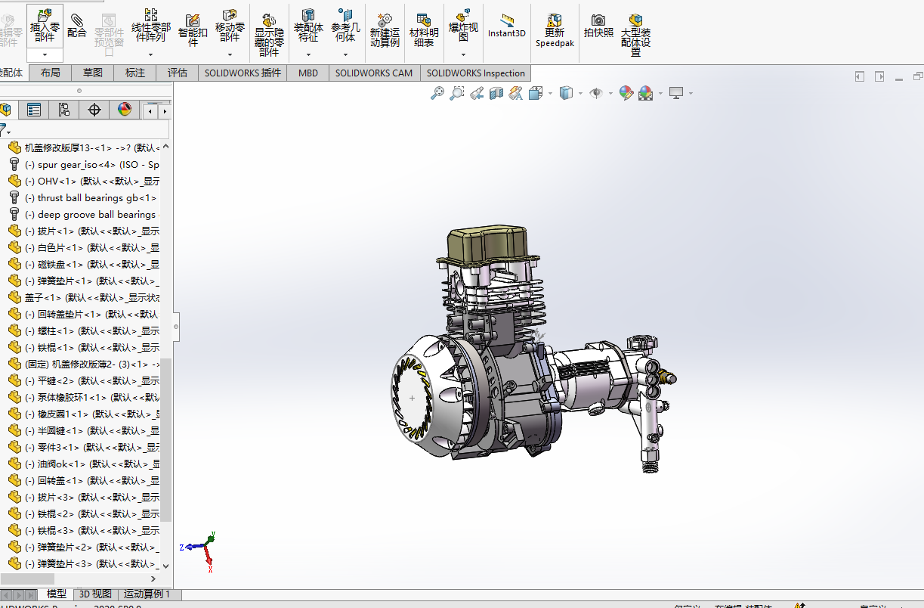Click the Edit Appearance color ball icon

(x=626, y=93)
